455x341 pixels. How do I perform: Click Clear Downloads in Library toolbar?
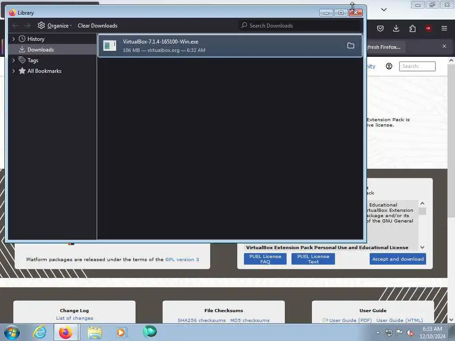tap(97, 25)
